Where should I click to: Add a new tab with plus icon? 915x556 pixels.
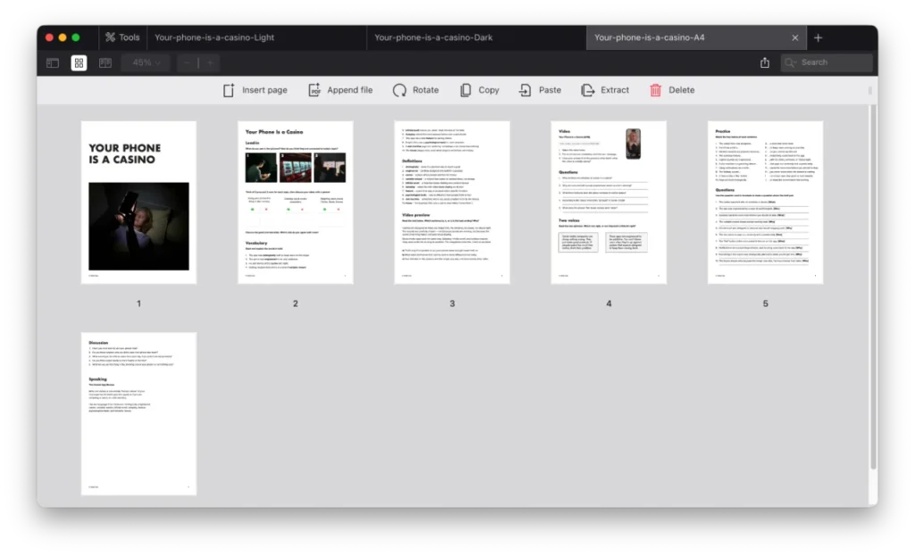818,37
